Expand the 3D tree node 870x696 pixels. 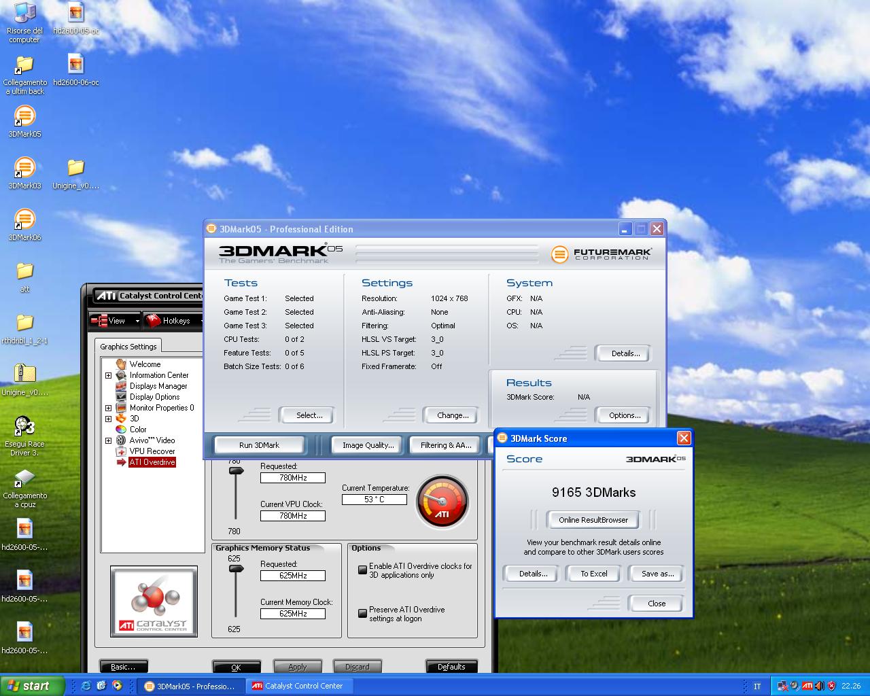tap(108, 419)
